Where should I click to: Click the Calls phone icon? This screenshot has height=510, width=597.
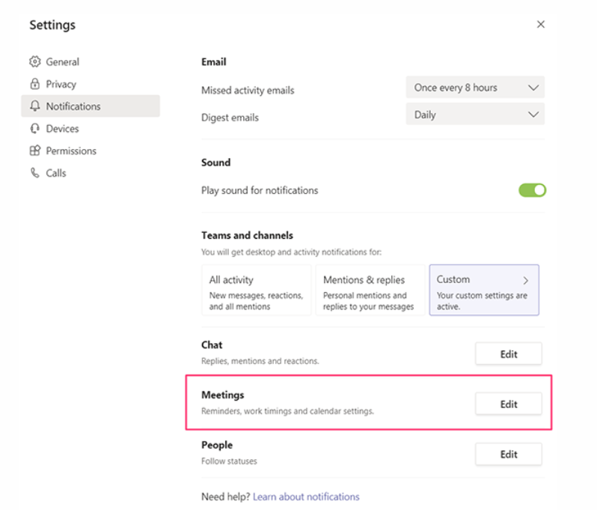[34, 173]
